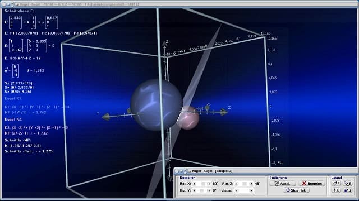Screen dimensions: 359x201
Task: Click right arrow of Rot. Y scrollbar
Action: tap(209, 190)
